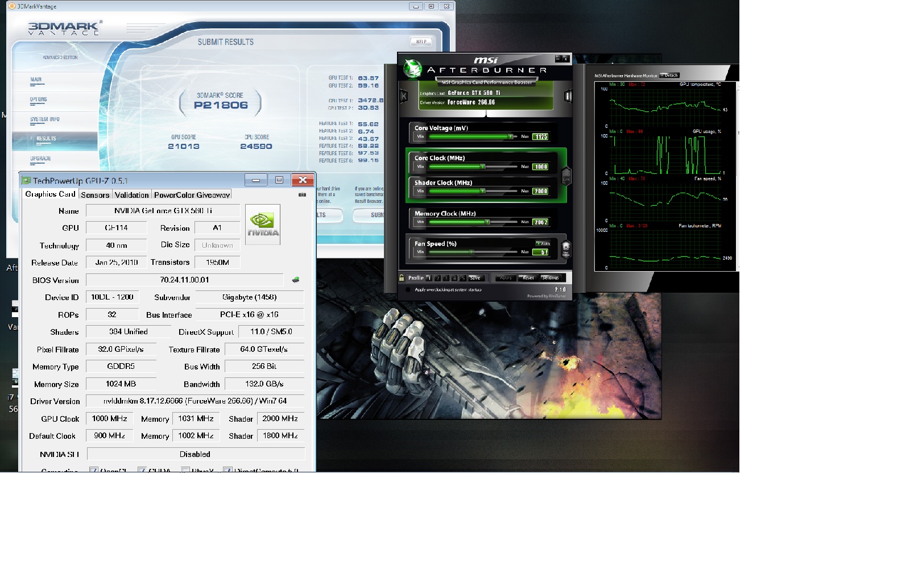Open the Validation tab in GPU-Z
This screenshot has width=910, height=582.
click(x=131, y=195)
